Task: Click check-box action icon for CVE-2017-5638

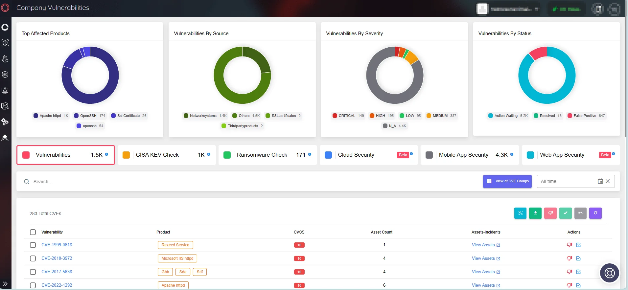Action: pyautogui.click(x=578, y=272)
